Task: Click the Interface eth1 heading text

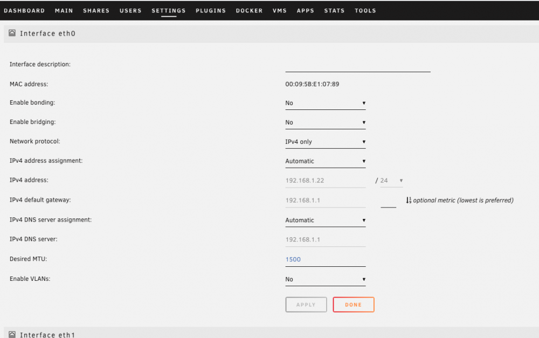Action: pyautogui.click(x=47, y=335)
